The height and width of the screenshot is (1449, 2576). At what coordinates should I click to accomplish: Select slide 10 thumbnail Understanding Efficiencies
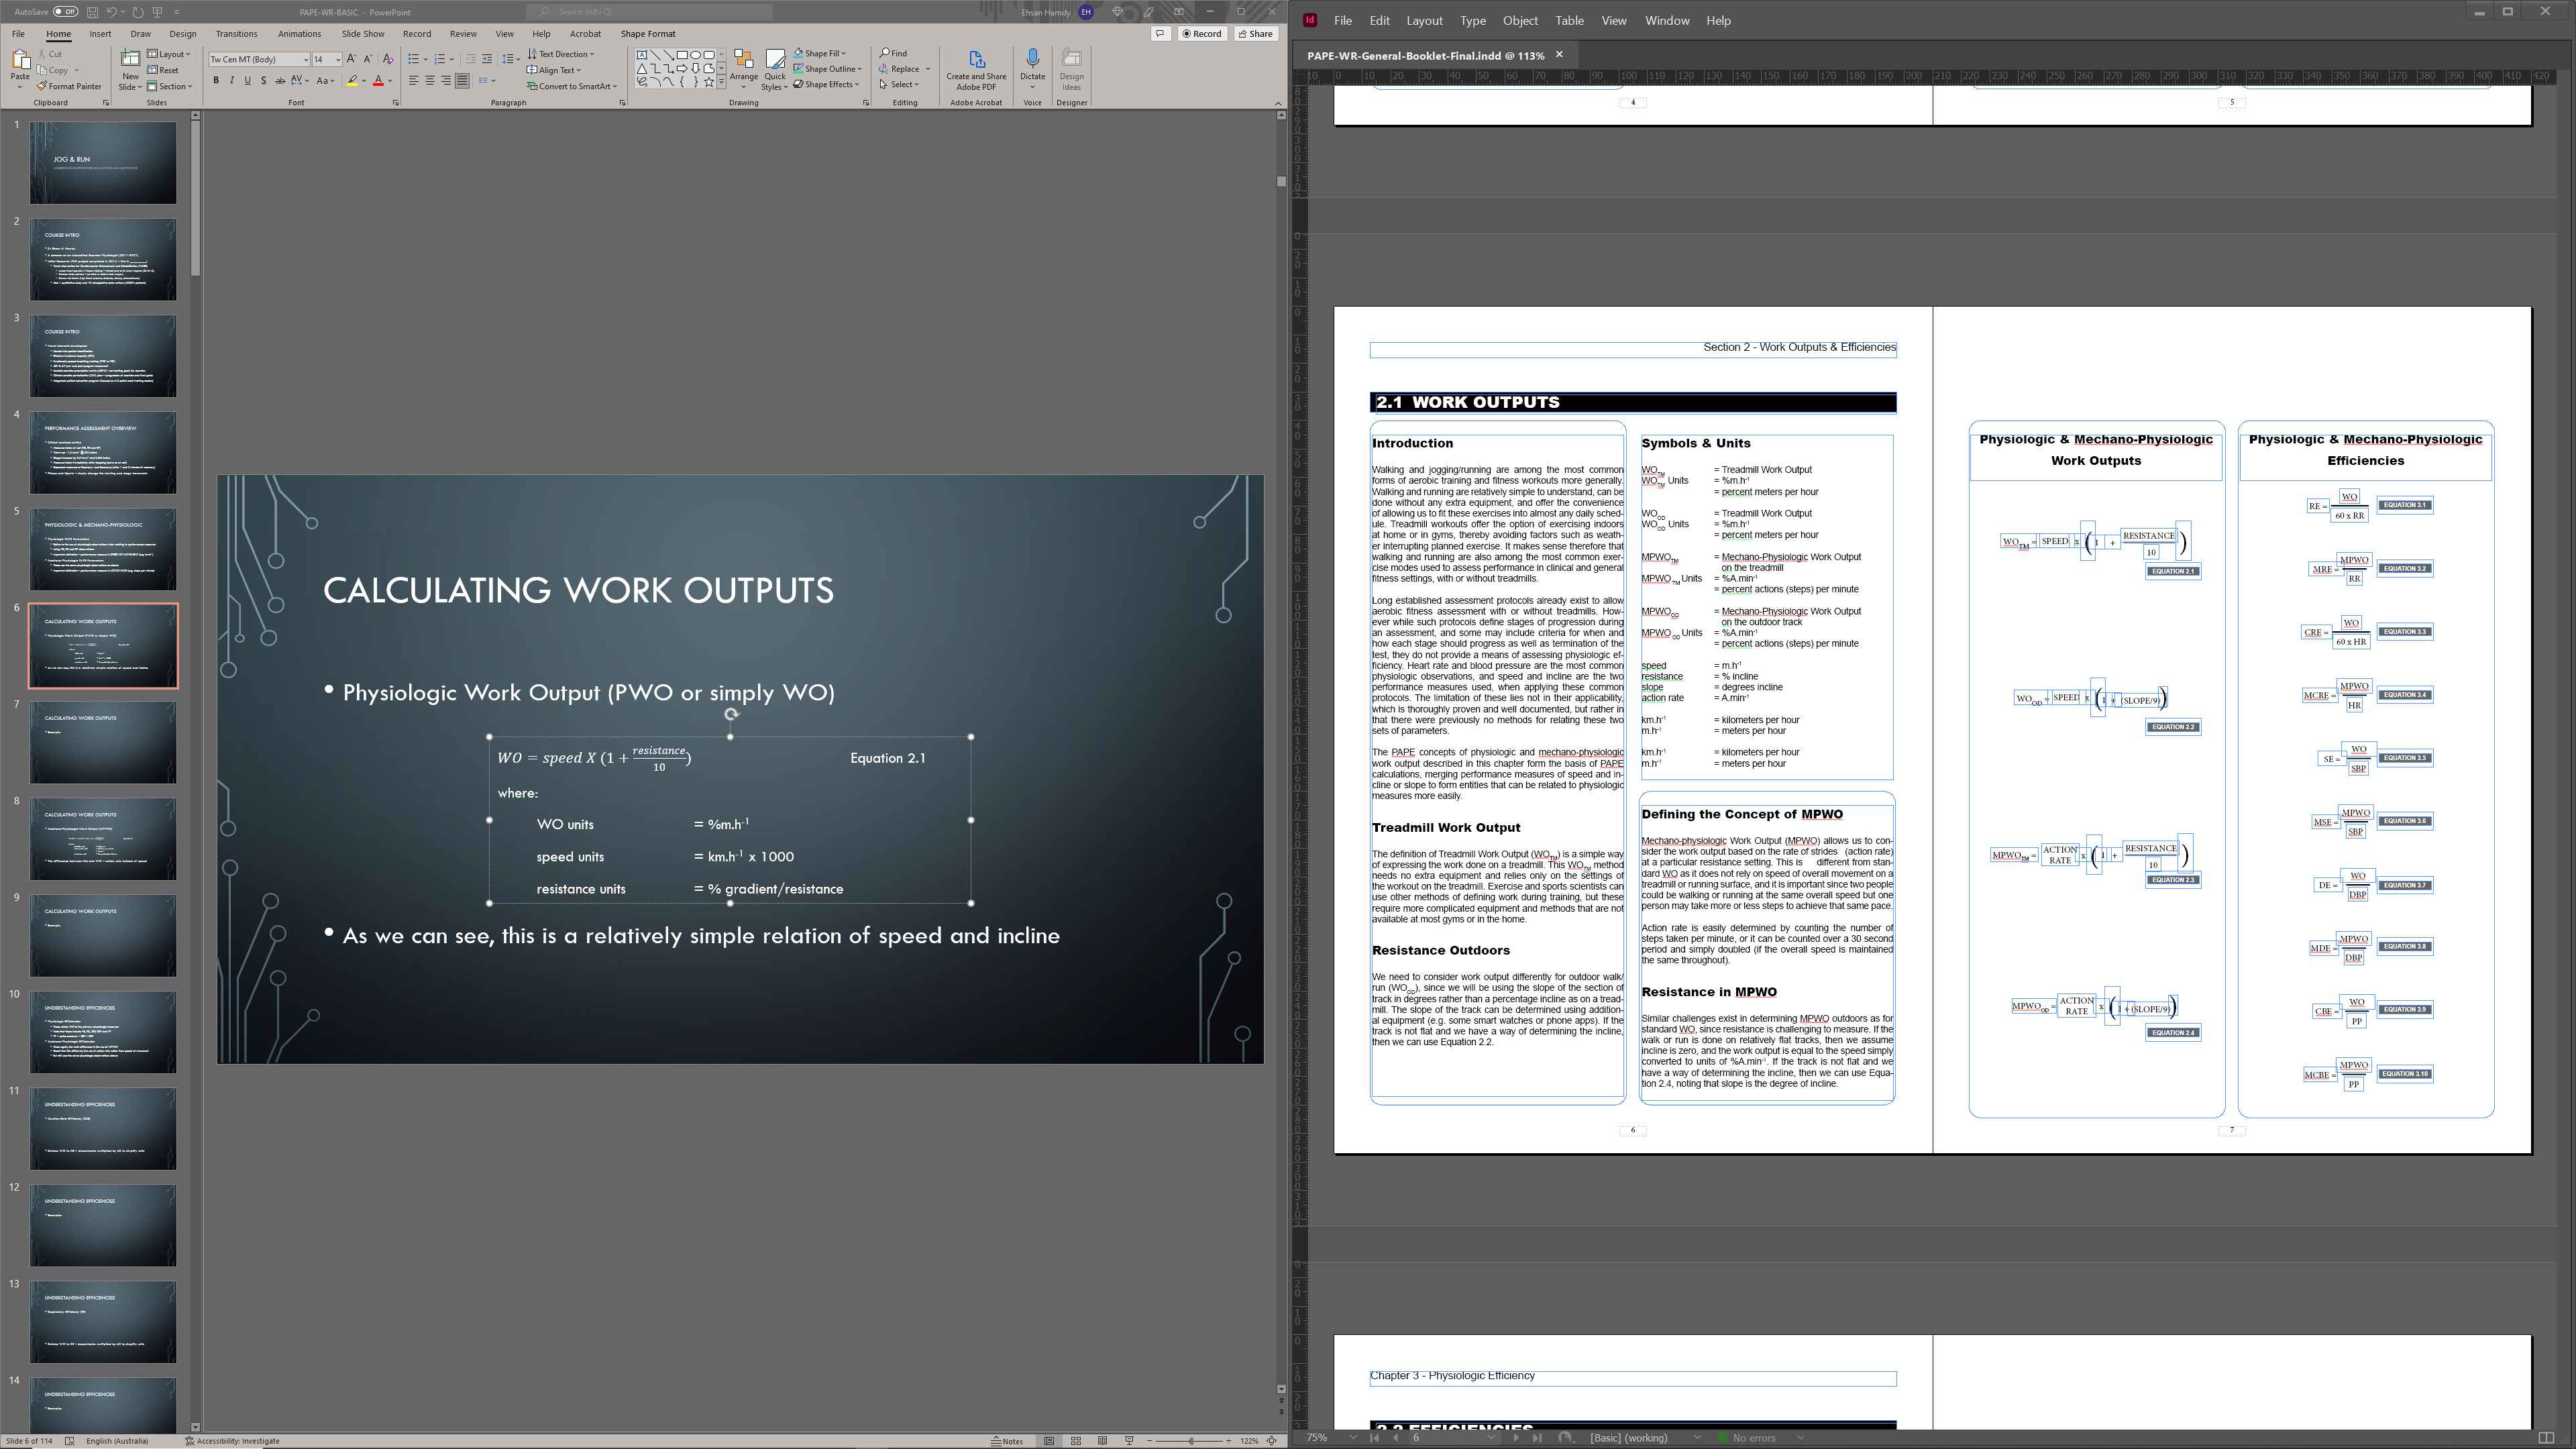click(x=103, y=1031)
